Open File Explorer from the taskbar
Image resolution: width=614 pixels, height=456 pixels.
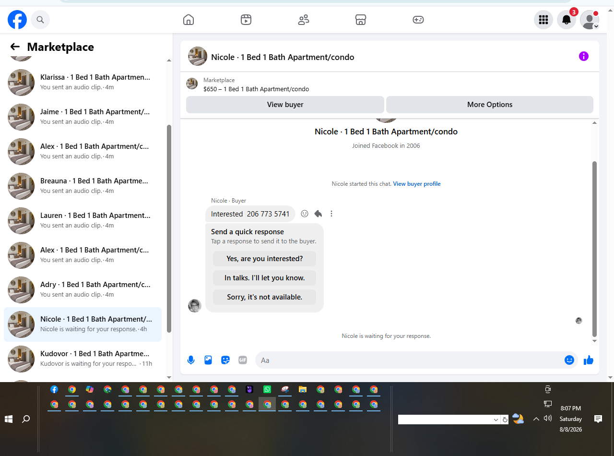[x=303, y=390]
